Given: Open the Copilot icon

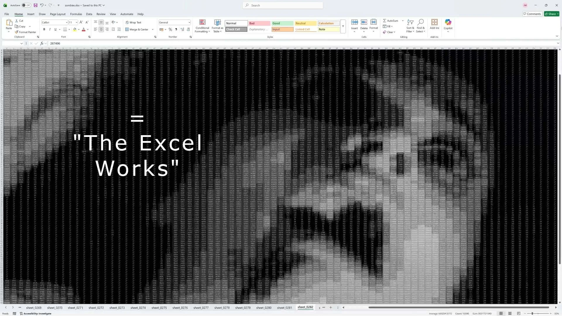Looking at the screenshot, I should click(448, 23).
